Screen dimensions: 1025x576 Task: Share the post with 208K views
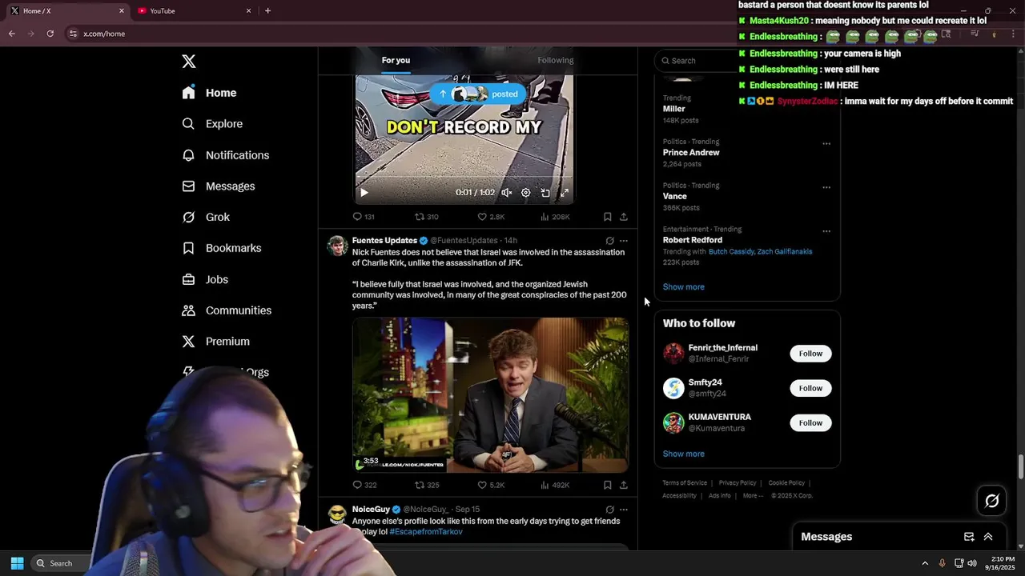[x=624, y=217]
